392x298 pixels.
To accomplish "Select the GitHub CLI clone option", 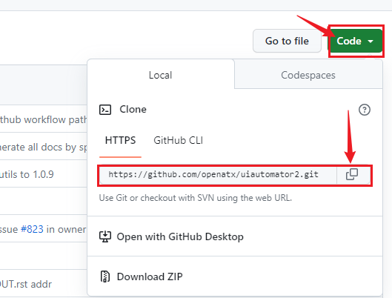I will (179, 140).
